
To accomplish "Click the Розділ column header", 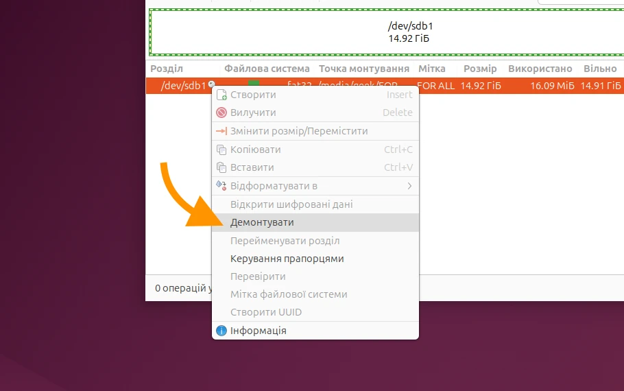I will 167,69.
